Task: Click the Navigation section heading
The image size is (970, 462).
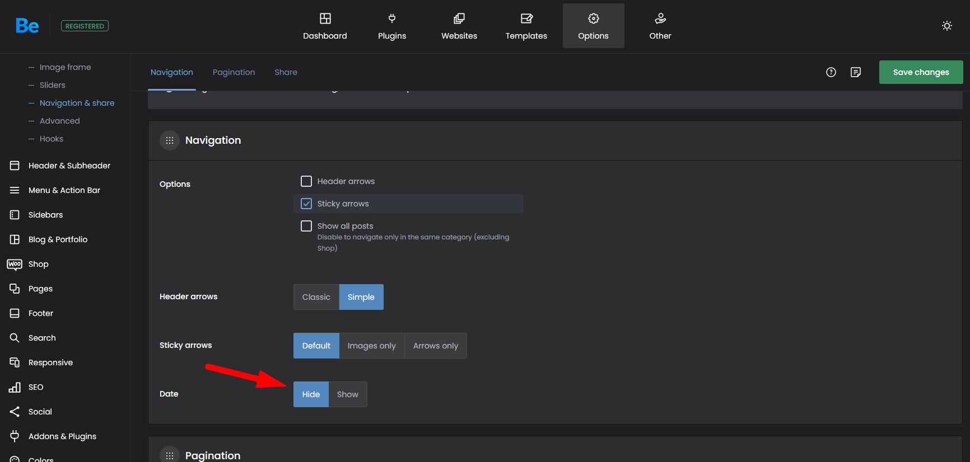Action: [213, 140]
